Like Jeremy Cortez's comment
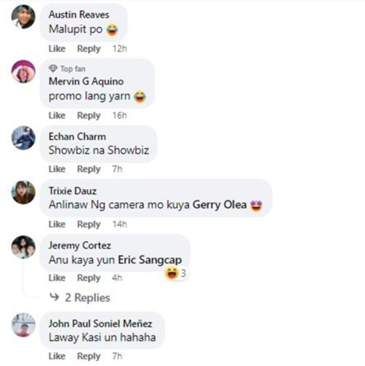The height and width of the screenshot is (366, 365). 57,277
